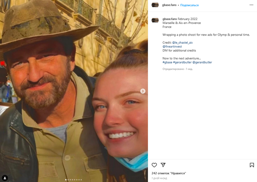
Task: Browse the #gerardbutler hashtag
Action: 182,62
